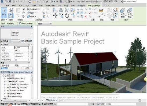Open the 注释 Annotate ribbon tab

[34, 6]
